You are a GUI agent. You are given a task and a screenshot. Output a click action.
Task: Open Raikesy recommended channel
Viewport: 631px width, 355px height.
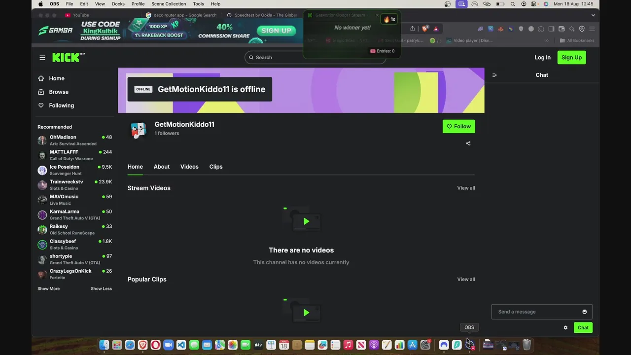(74, 229)
